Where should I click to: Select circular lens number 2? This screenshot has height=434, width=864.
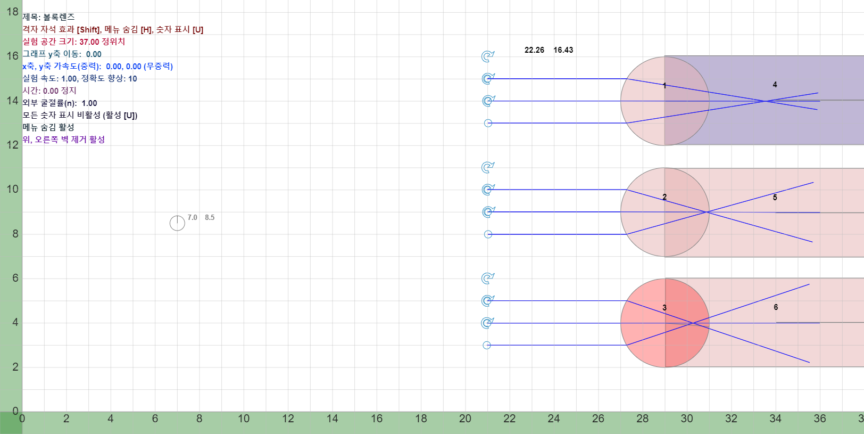(x=665, y=212)
